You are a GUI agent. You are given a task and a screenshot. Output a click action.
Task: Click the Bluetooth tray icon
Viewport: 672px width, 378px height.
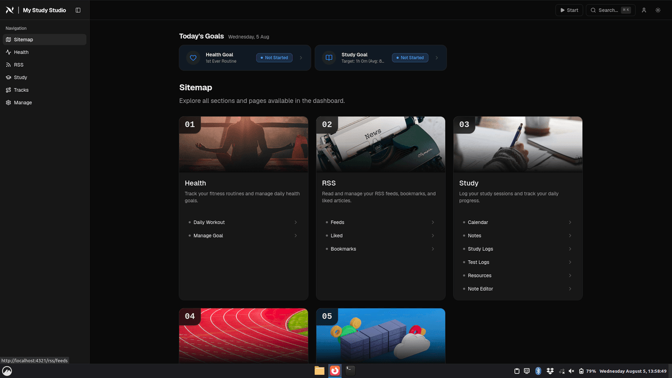tap(538, 371)
